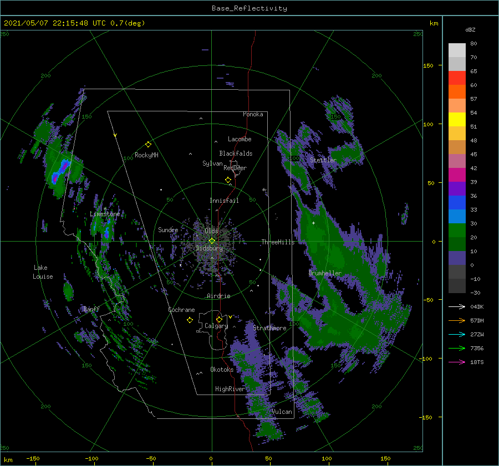Image resolution: width=499 pixels, height=466 pixels.
Task: Click the Innisfail city label
Action: click(x=224, y=201)
